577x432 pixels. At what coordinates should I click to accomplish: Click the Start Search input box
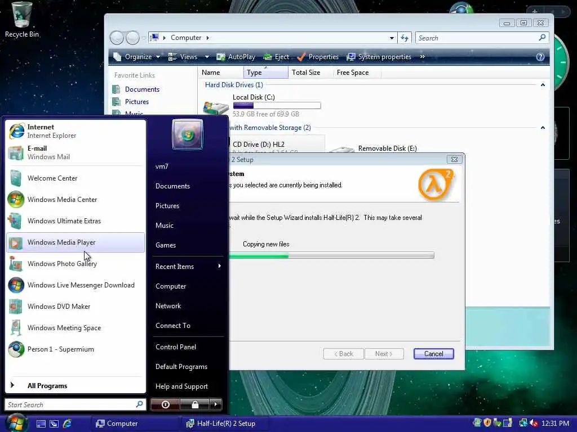(75, 404)
